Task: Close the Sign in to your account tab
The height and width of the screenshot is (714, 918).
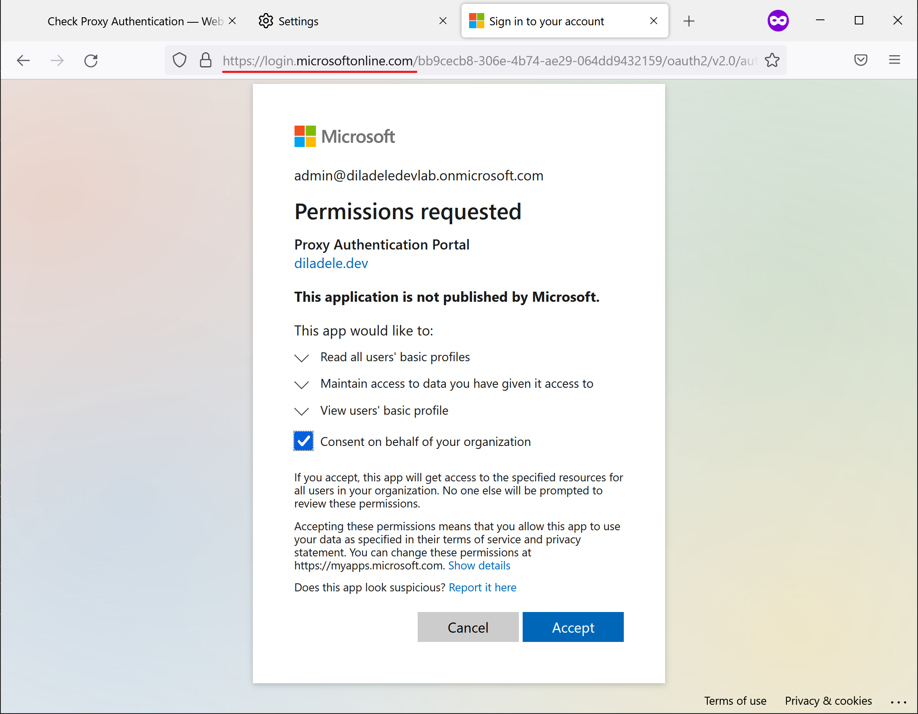Action: pos(654,21)
